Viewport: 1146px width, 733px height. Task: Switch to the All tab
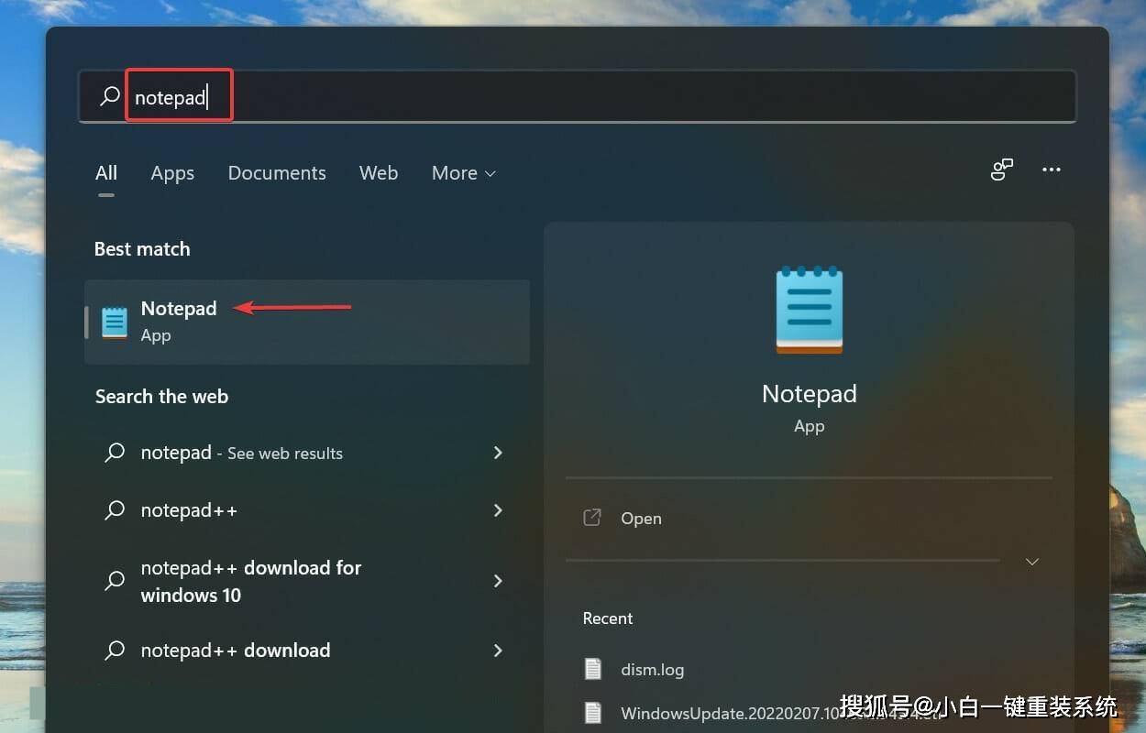(x=106, y=173)
